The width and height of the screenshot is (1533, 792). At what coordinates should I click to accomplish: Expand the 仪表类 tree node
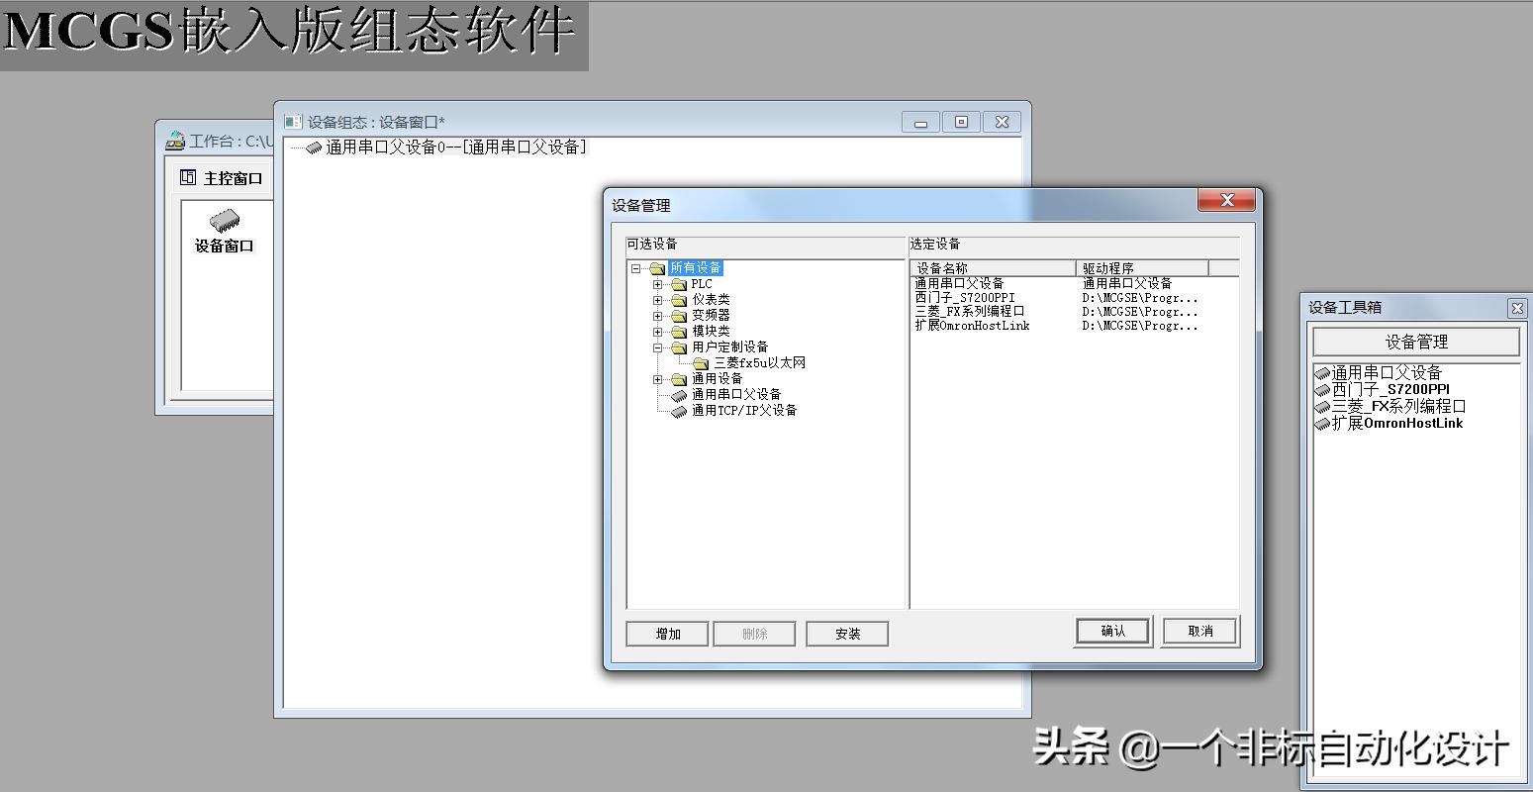[x=659, y=300]
